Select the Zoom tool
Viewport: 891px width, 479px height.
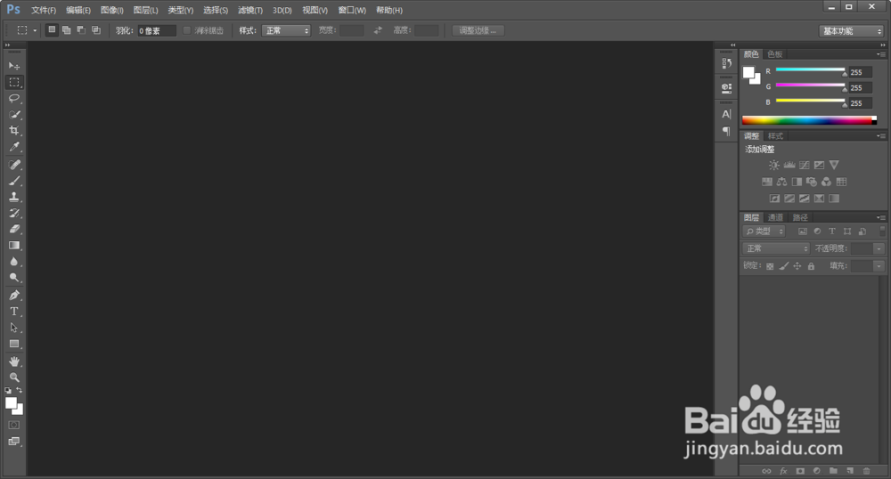tap(14, 378)
